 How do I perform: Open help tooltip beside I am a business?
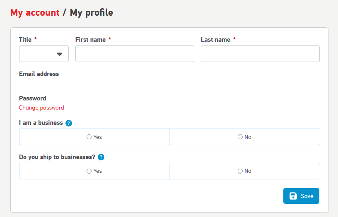click(x=69, y=123)
